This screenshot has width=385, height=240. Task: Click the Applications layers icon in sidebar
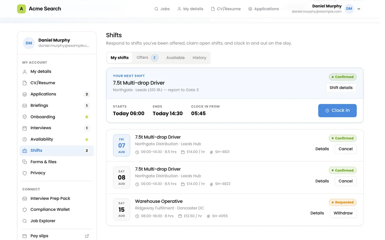click(x=25, y=94)
